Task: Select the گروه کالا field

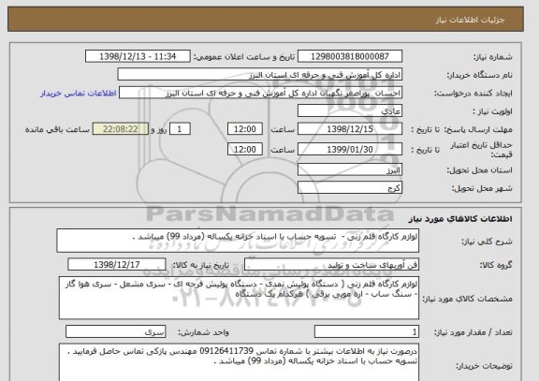Action: point(331,265)
